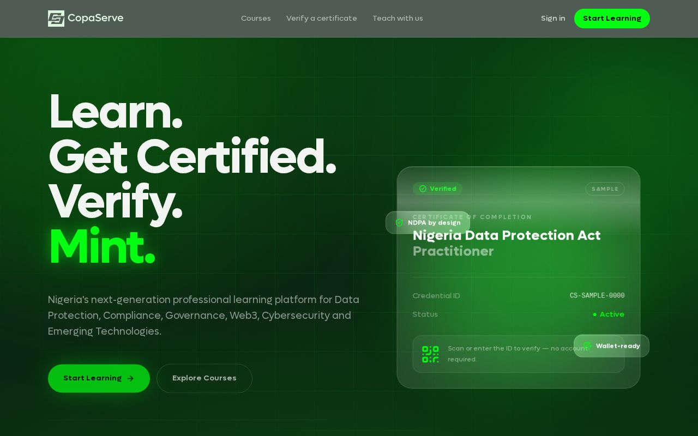Click the Learn. headline word

(x=115, y=112)
